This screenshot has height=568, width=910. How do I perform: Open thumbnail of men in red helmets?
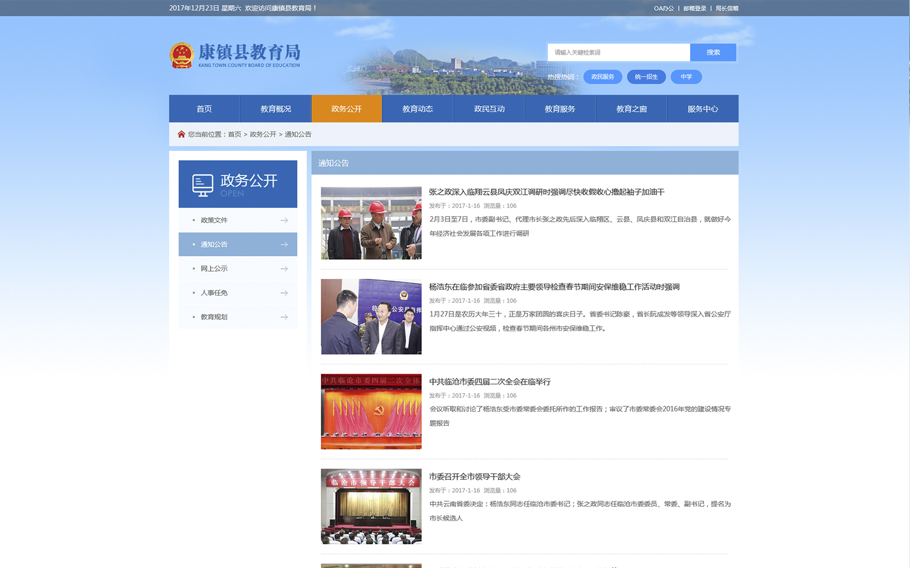371,223
